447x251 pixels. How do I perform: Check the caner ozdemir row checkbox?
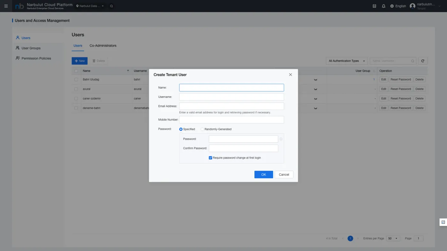pos(76,99)
